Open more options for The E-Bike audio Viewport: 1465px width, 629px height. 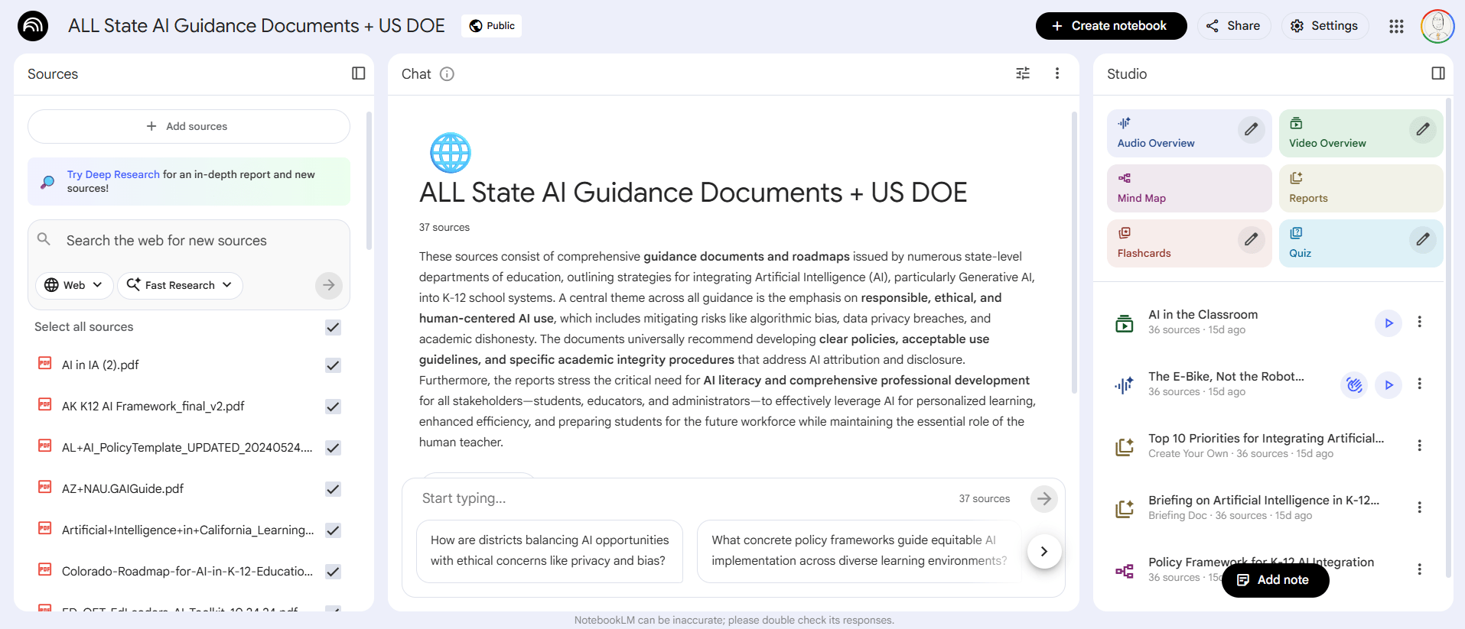[x=1419, y=384]
